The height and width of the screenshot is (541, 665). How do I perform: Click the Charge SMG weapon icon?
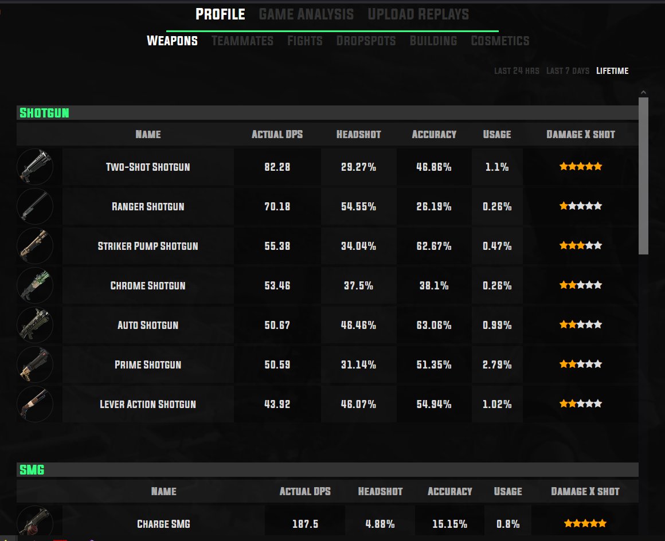coord(35,520)
